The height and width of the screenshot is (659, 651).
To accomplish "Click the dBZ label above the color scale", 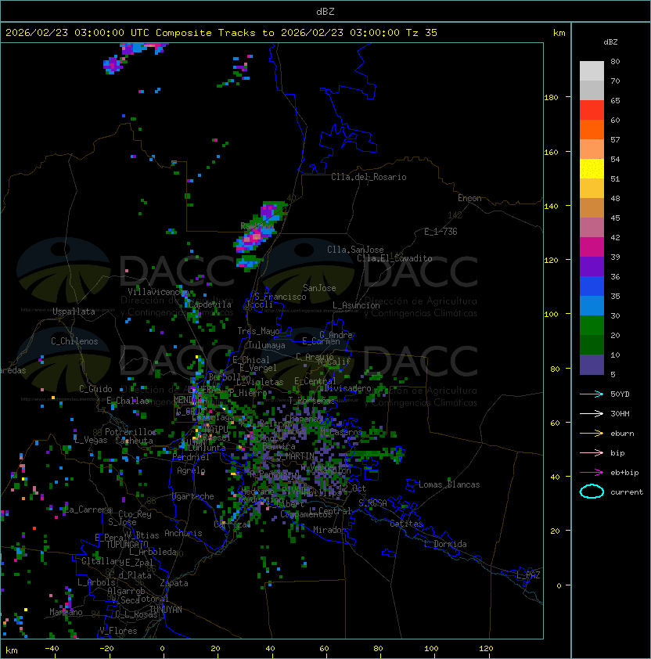I will pos(610,42).
